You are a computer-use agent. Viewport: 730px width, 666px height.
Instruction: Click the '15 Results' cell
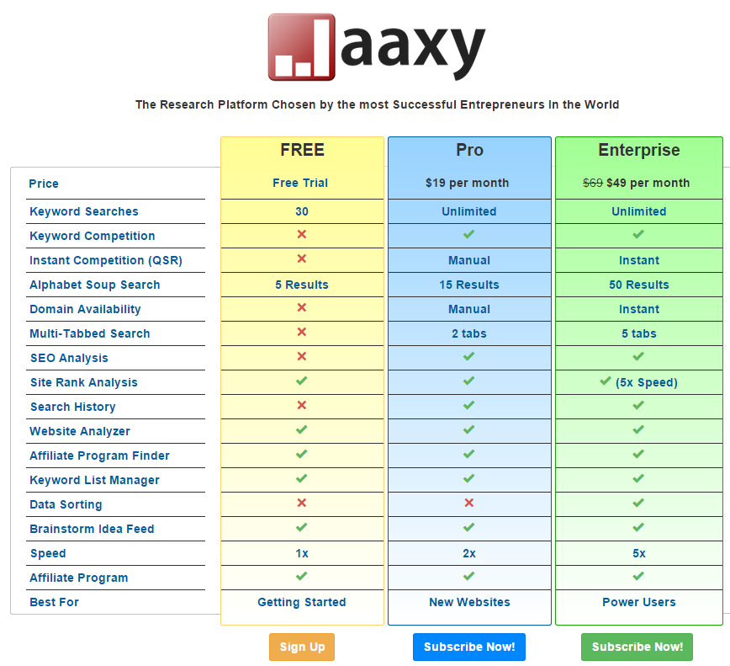coord(468,285)
